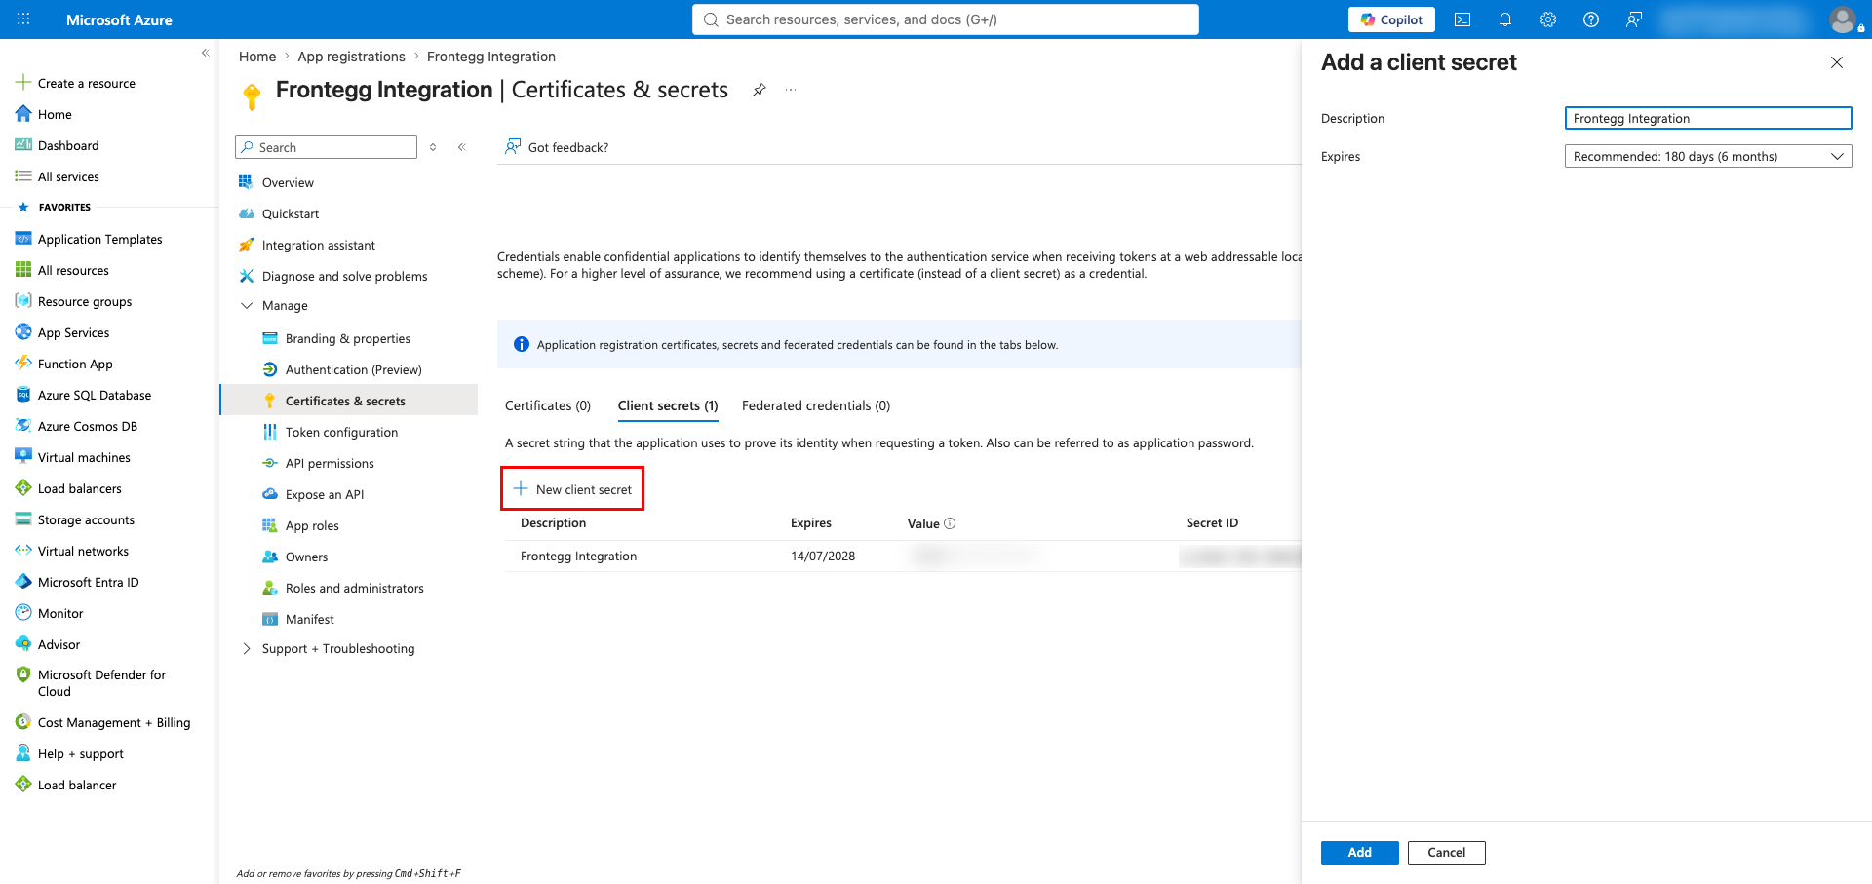Open the Azure portal menu grid icon
Screen dimensions: 1872x884
pyautogui.click(x=23, y=19)
